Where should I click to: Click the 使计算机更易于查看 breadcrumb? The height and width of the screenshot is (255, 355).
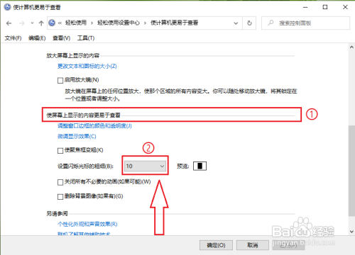175,23
